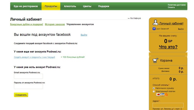The image size is (194, 110).
Task: Open the Еда из ресторанов section
Action: 26,6
